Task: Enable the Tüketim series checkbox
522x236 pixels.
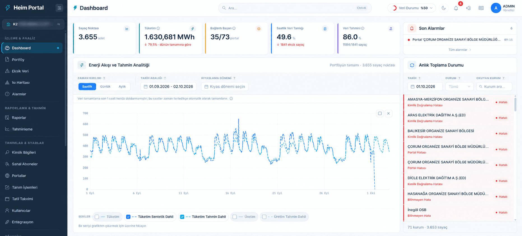Action: click(97, 217)
